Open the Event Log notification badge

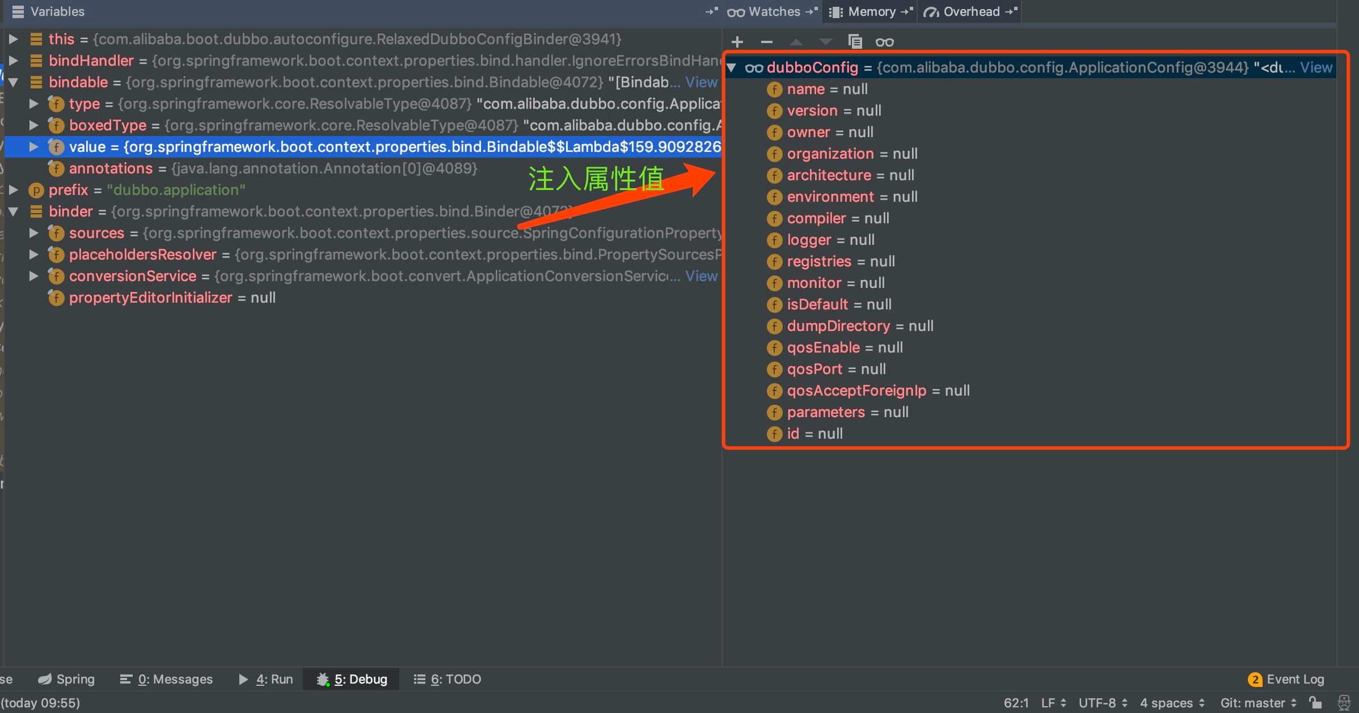point(1255,679)
